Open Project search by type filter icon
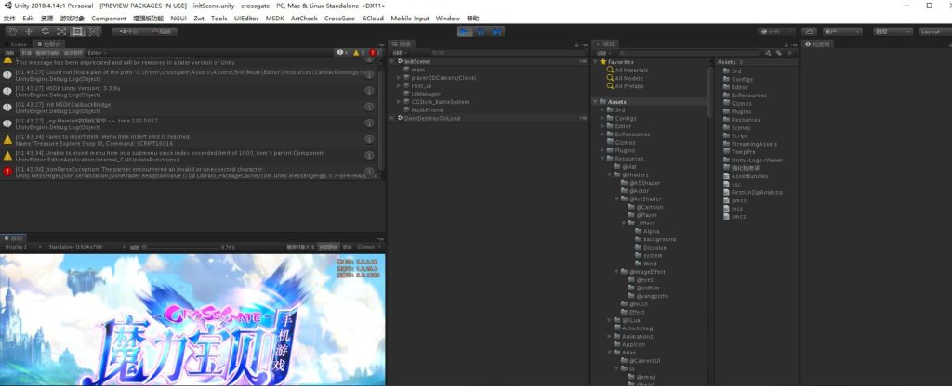Screen dimensions: 952x386 pyautogui.click(x=768, y=53)
